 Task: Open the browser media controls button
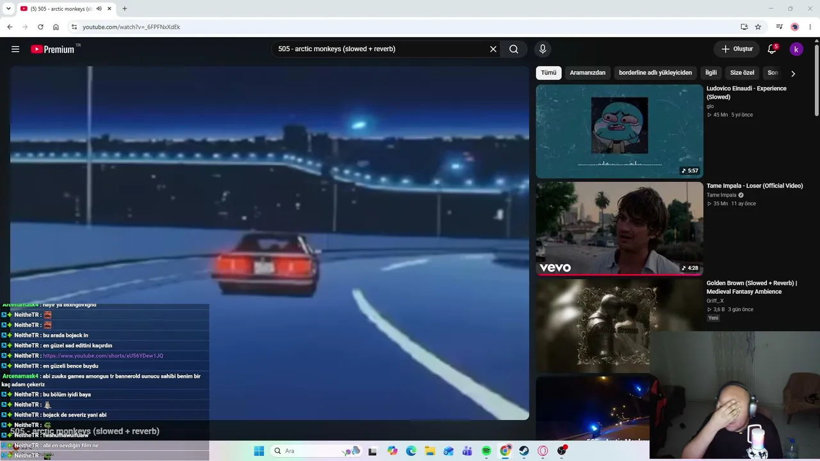point(779,27)
